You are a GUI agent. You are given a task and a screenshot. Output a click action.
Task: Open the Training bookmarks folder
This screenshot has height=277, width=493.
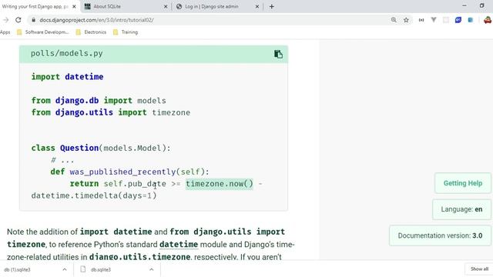126,32
